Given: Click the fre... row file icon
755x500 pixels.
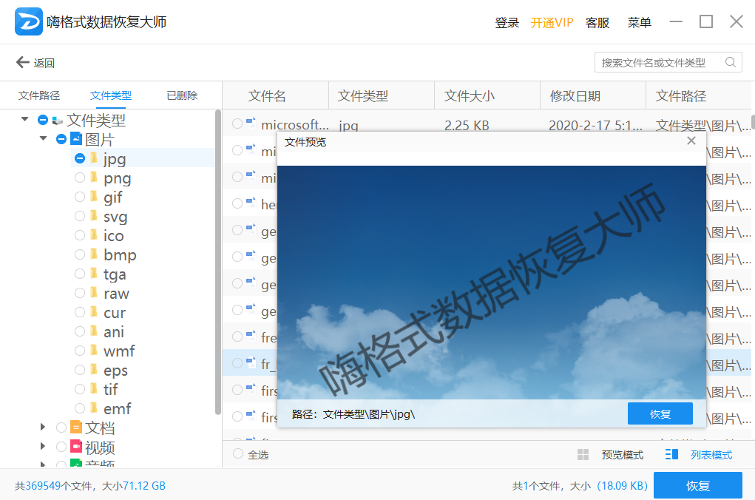Looking at the screenshot, I should [251, 336].
